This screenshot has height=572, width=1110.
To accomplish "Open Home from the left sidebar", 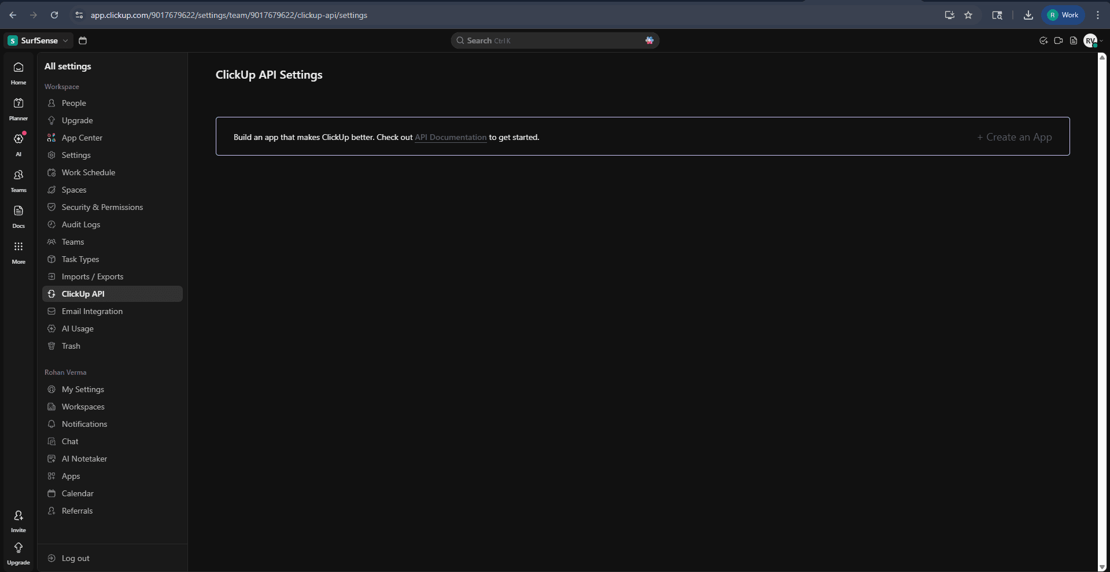I will click(x=18, y=72).
